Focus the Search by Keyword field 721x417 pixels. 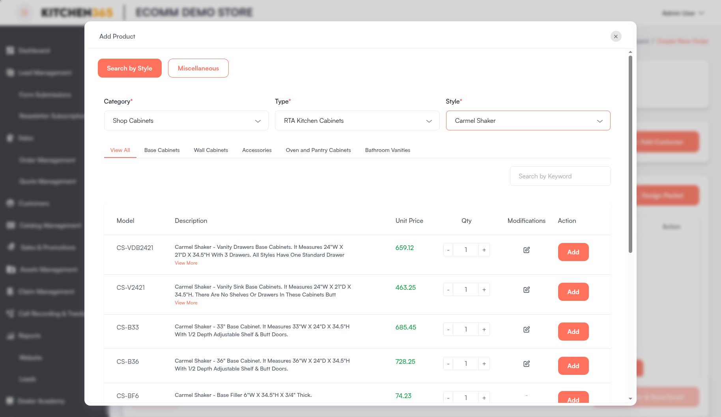(560, 176)
